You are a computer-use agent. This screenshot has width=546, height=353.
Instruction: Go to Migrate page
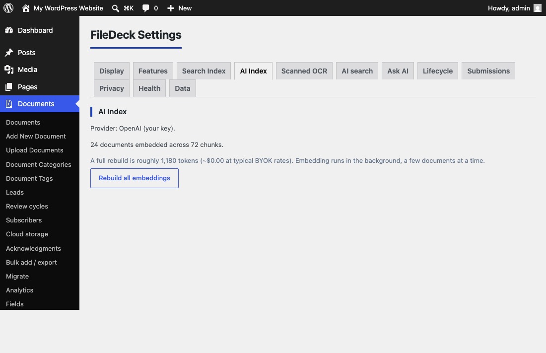click(x=17, y=277)
